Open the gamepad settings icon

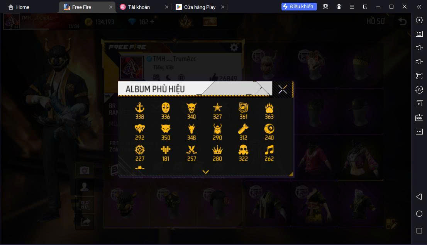point(325,7)
